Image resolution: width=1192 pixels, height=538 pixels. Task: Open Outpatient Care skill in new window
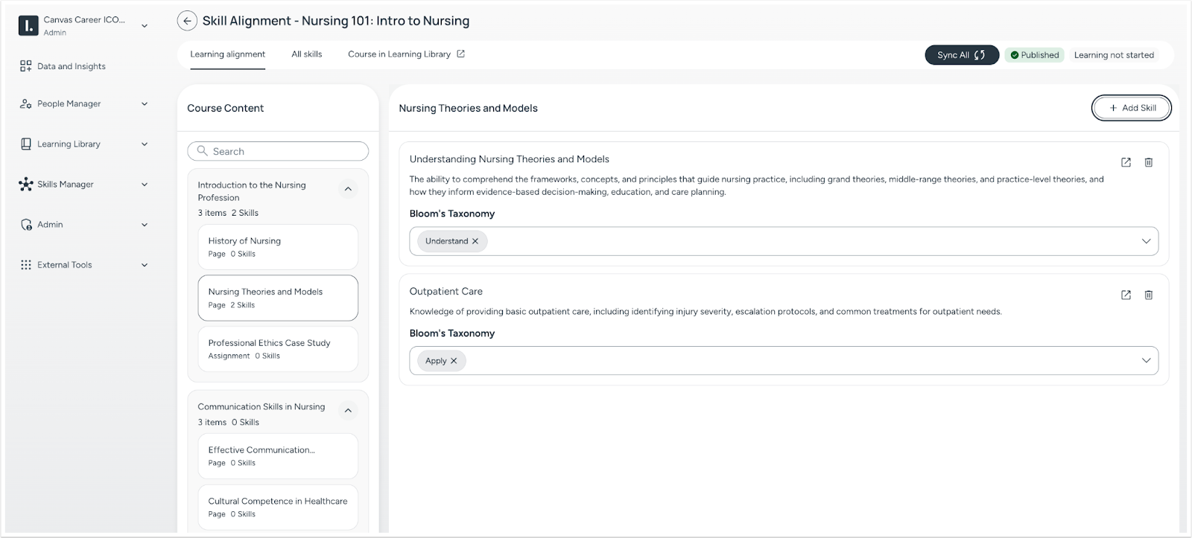[1126, 295]
